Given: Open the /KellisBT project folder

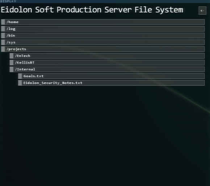Looking at the screenshot, I should point(107,62).
